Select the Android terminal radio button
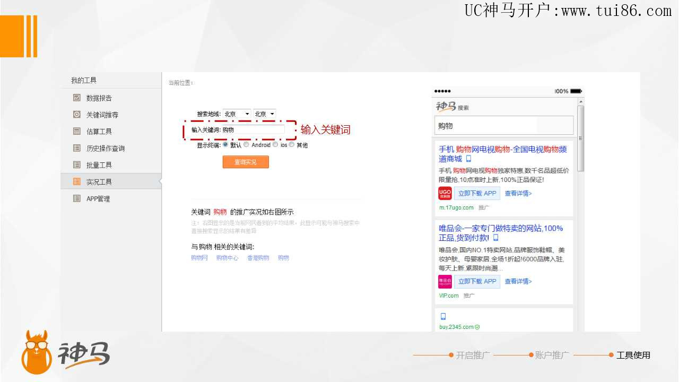The height and width of the screenshot is (382, 679). [x=246, y=144]
